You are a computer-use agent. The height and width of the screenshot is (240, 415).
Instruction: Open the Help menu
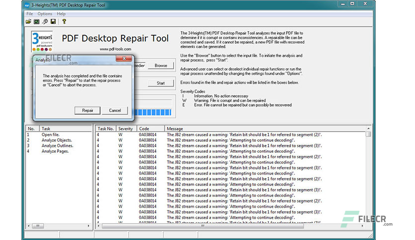click(x=61, y=14)
